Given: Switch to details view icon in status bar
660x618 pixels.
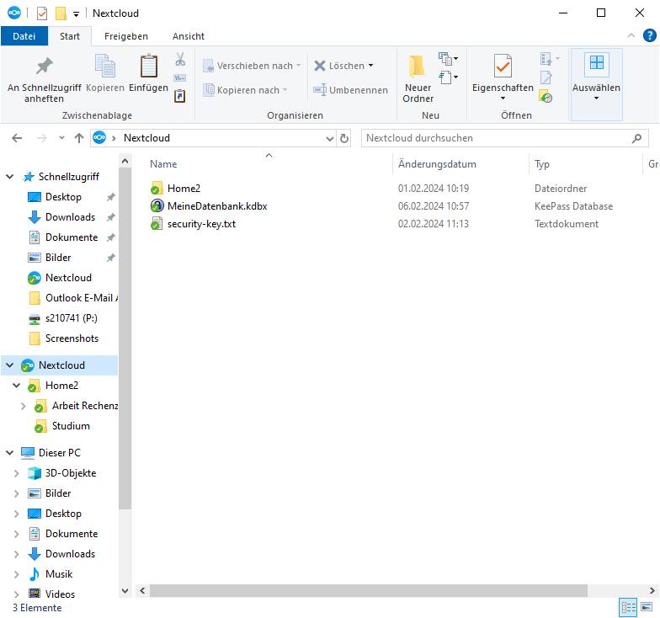Looking at the screenshot, I should (628, 607).
